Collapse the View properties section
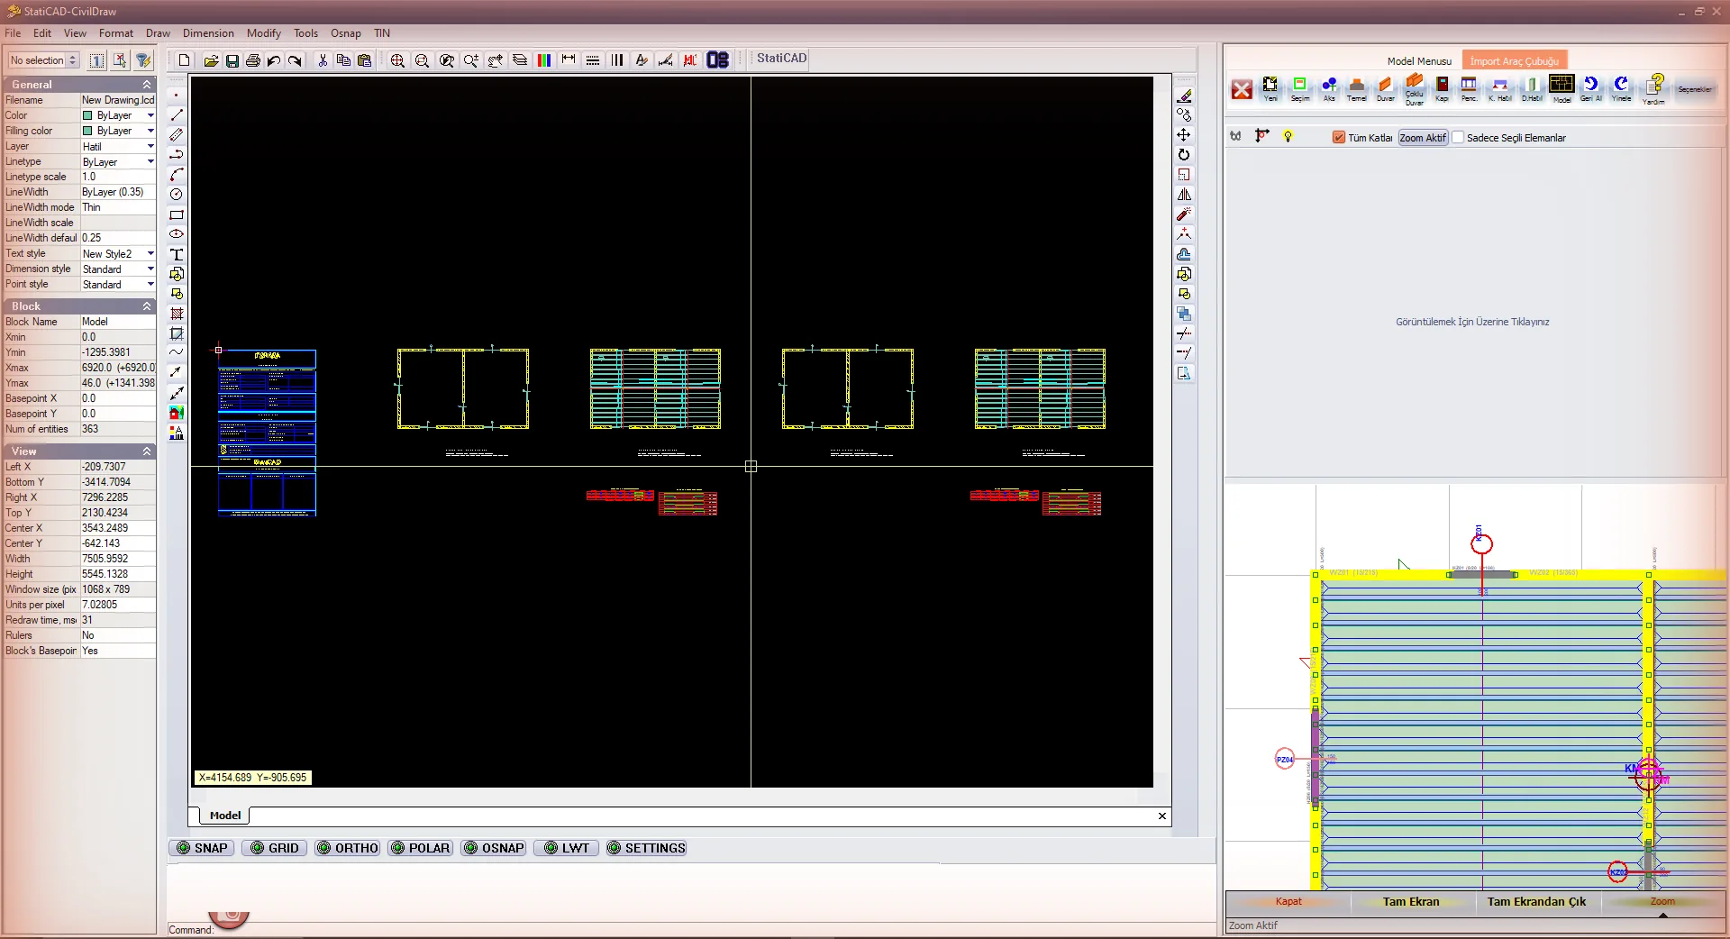 [147, 451]
